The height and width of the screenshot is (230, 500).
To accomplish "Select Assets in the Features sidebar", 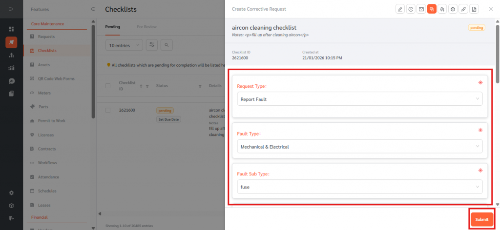I will click(x=43, y=65).
